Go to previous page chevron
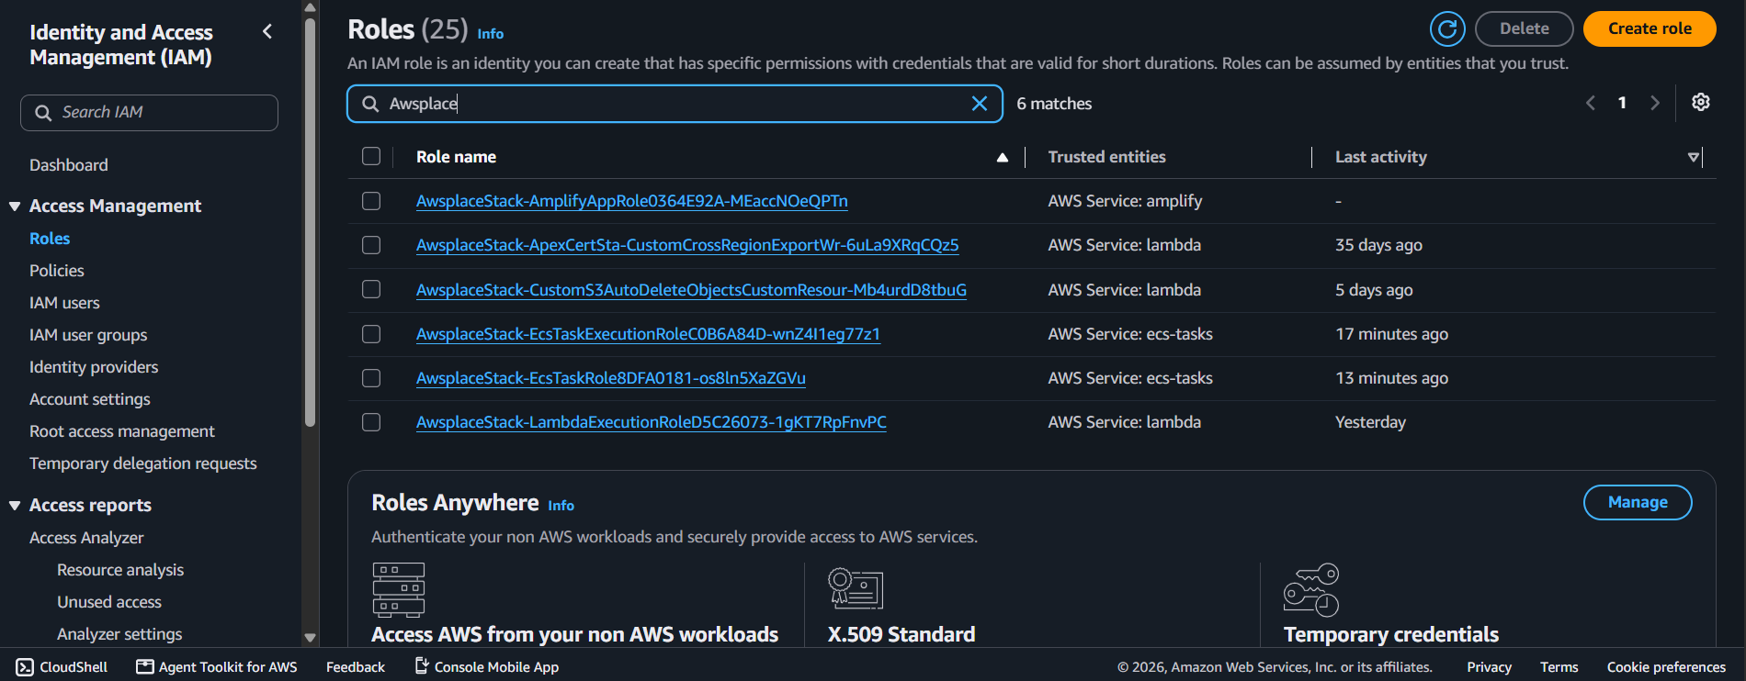 pyautogui.click(x=1591, y=103)
